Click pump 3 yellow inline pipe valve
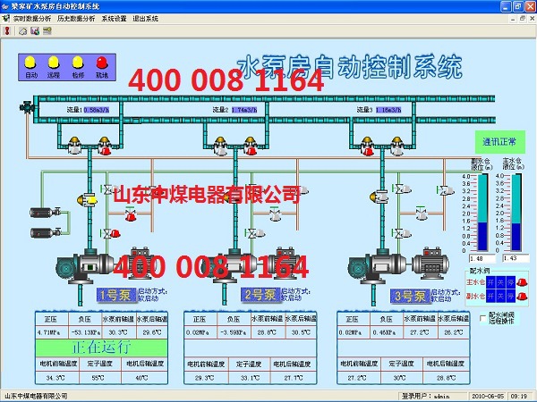This screenshot has width=537, height=402. tap(379, 197)
